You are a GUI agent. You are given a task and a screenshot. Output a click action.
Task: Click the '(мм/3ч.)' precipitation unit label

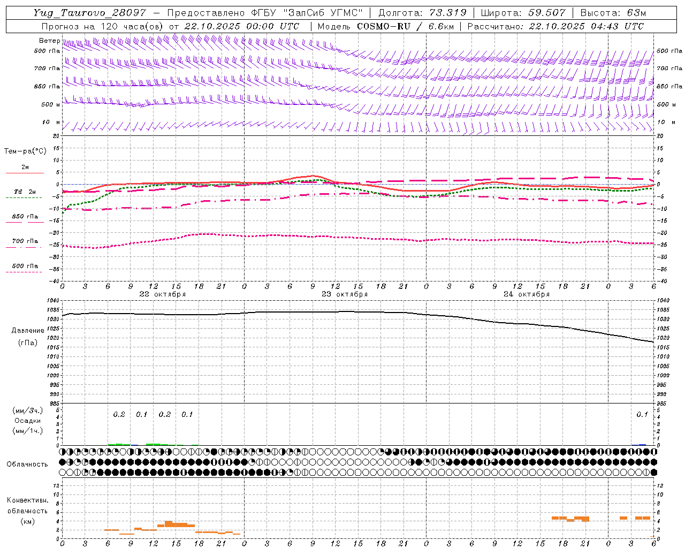[x=28, y=411]
